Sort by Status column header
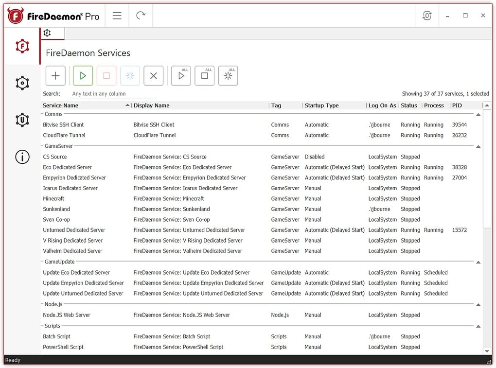Image resolution: width=496 pixels, height=368 pixels. tap(410, 105)
